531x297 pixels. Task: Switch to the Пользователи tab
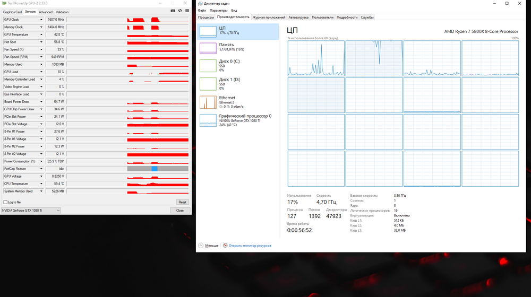322,18
